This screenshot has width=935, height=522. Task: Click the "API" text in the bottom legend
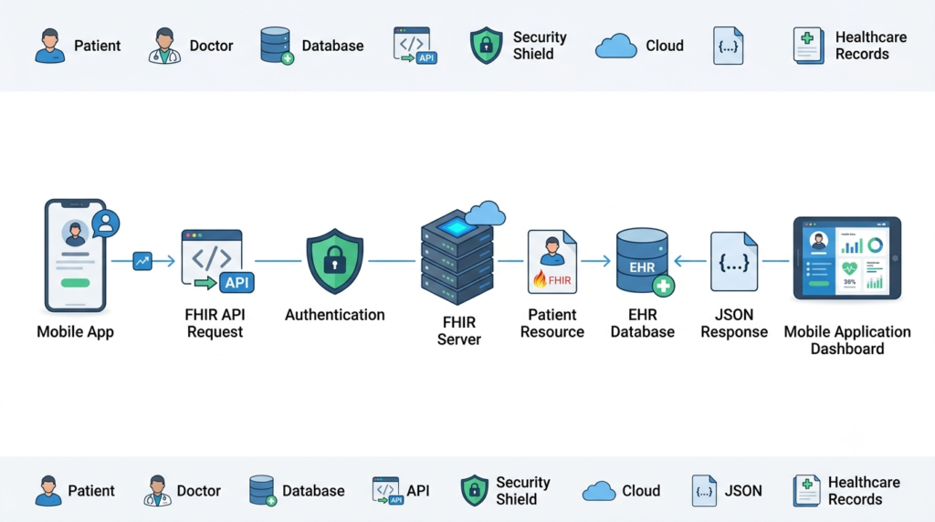pyautogui.click(x=418, y=491)
